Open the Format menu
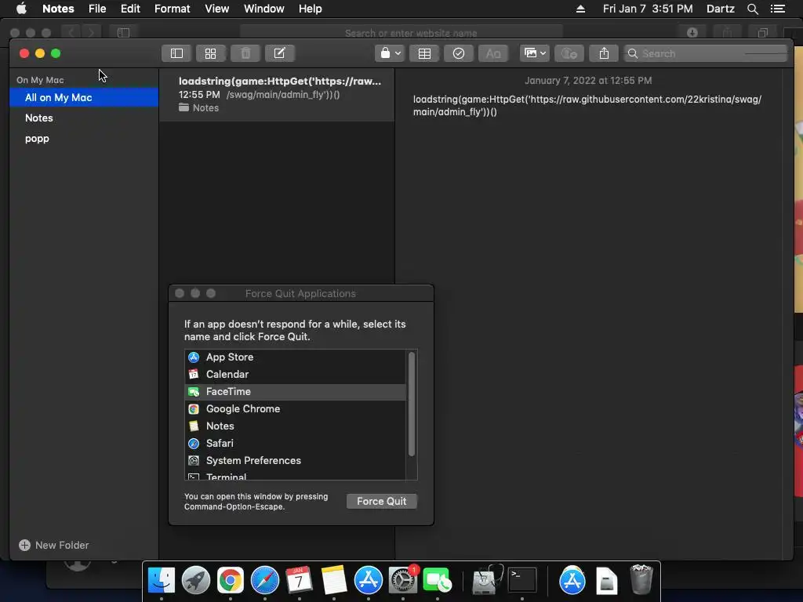Screen dimensions: 803x602 (x=172, y=9)
